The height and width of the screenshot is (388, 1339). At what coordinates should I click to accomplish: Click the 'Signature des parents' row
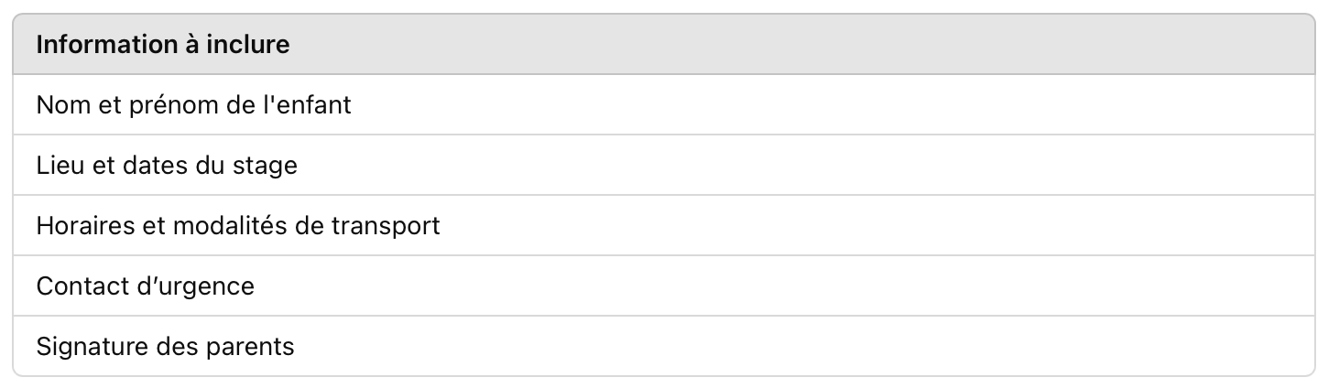pos(664,347)
